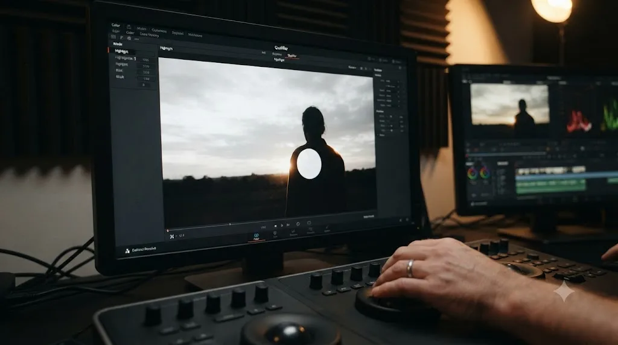Click the green waveform scope on second monitor

(610, 115)
